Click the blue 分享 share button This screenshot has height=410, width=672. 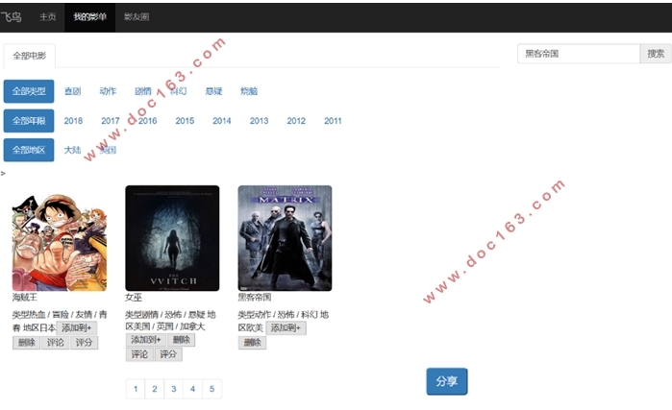point(447,381)
